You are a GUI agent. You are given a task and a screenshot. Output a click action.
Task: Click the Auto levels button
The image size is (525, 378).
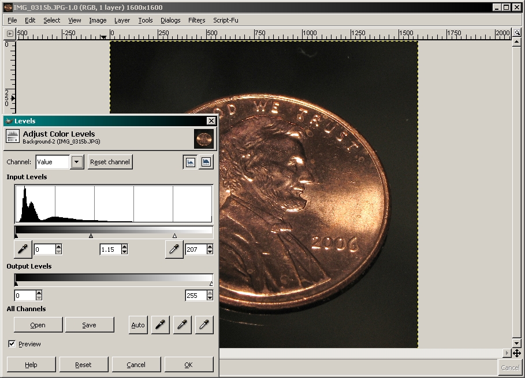coord(138,325)
